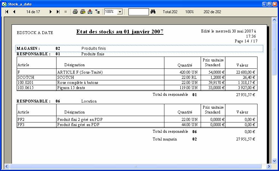The width and height of the screenshot is (279, 171).
Task: Click the search text input field
Action: [138, 12]
